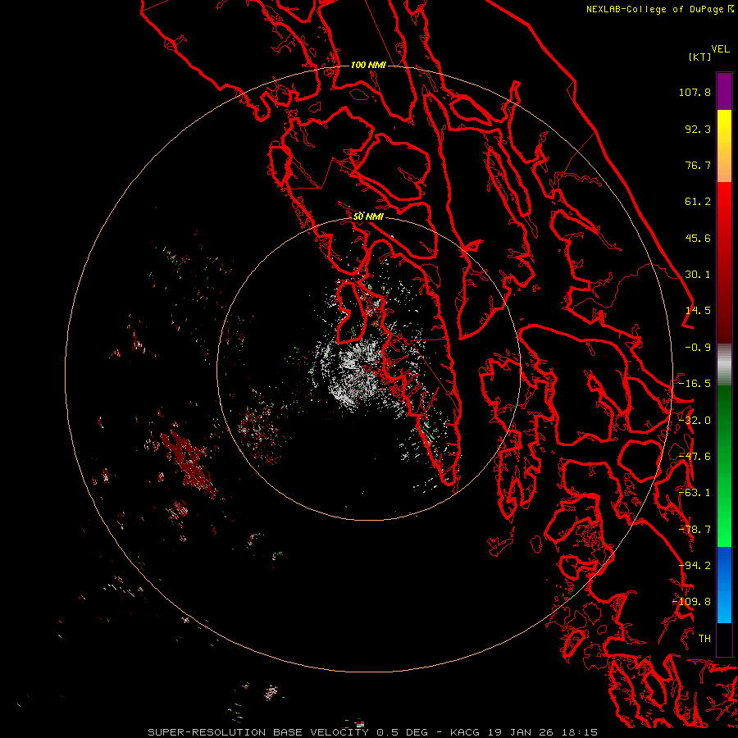738x738 pixels.
Task: Select the 100 NMI range ring label
Action: point(368,65)
